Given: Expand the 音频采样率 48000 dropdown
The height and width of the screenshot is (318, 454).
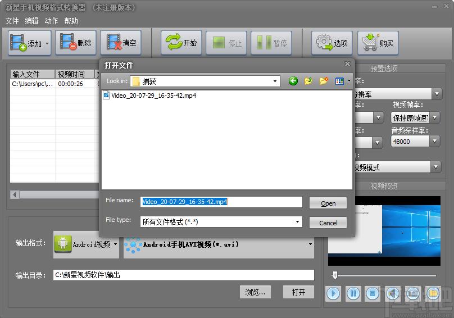Looking at the screenshot, I should [434, 142].
